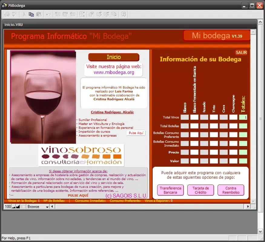Click the 'Vinos en la Bodega: 1' status text
This screenshot has height=242, width=265.
[x=24, y=201]
